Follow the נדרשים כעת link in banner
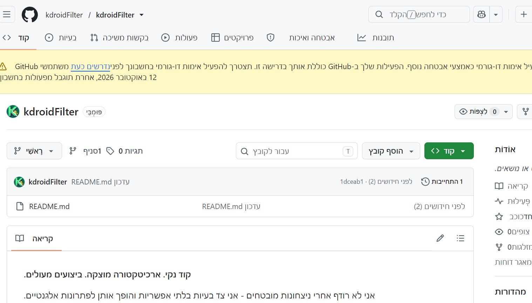 (x=90, y=66)
